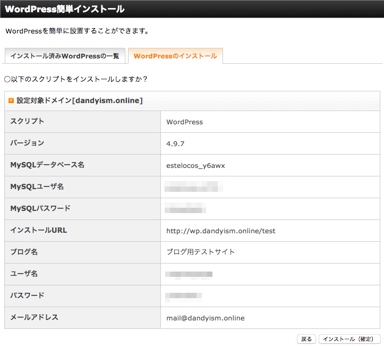Click the mail@dandyism.online address value
The width and height of the screenshot is (384, 347).
coord(205,318)
